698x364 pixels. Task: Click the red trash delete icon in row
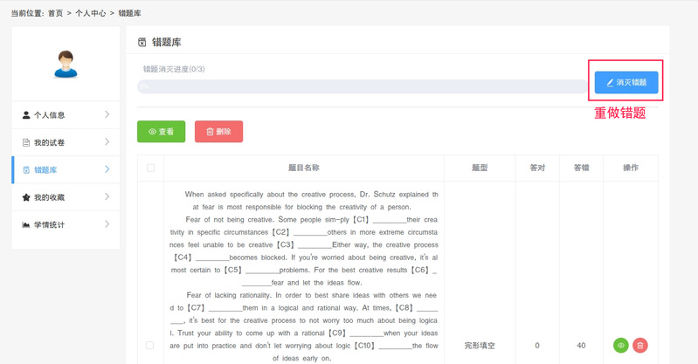pyautogui.click(x=640, y=346)
